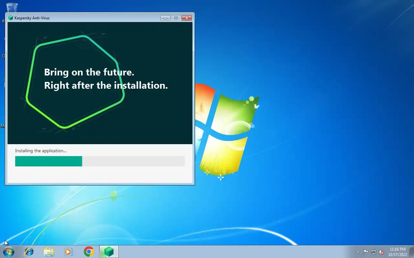Select Kaspersky installer taskbar button
This screenshot has width=414, height=258.
click(x=109, y=252)
